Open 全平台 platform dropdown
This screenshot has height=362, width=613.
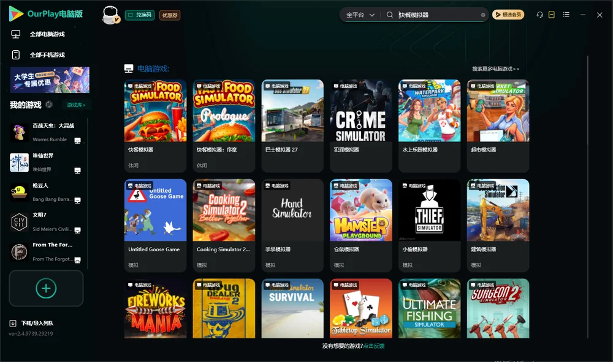coord(360,15)
